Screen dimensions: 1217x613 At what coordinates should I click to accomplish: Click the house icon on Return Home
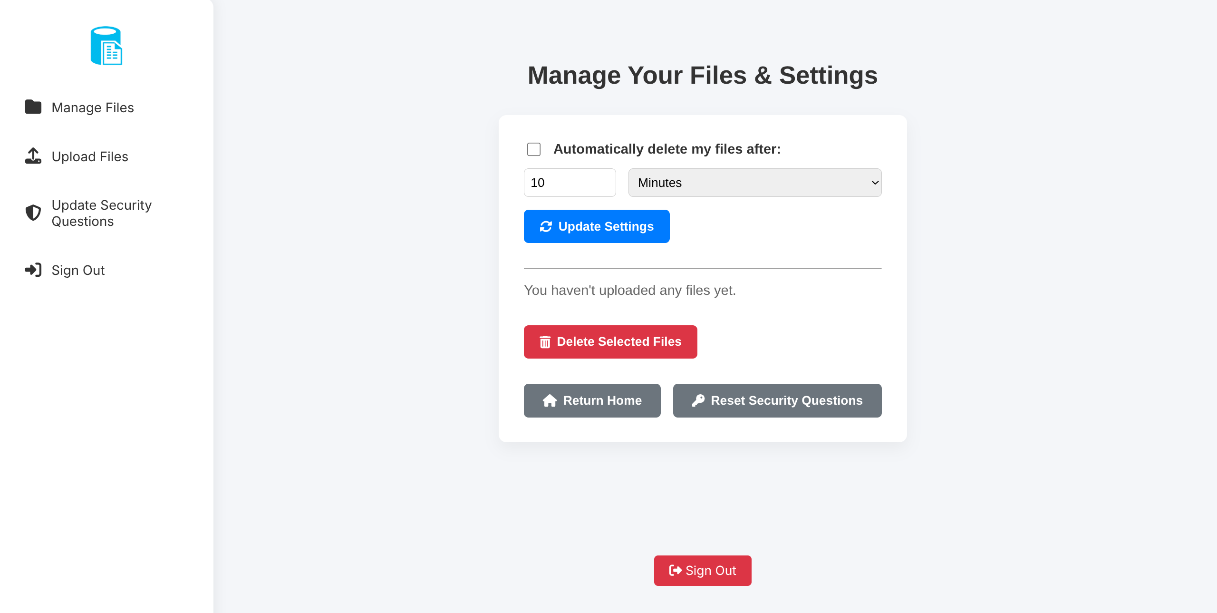pos(550,400)
